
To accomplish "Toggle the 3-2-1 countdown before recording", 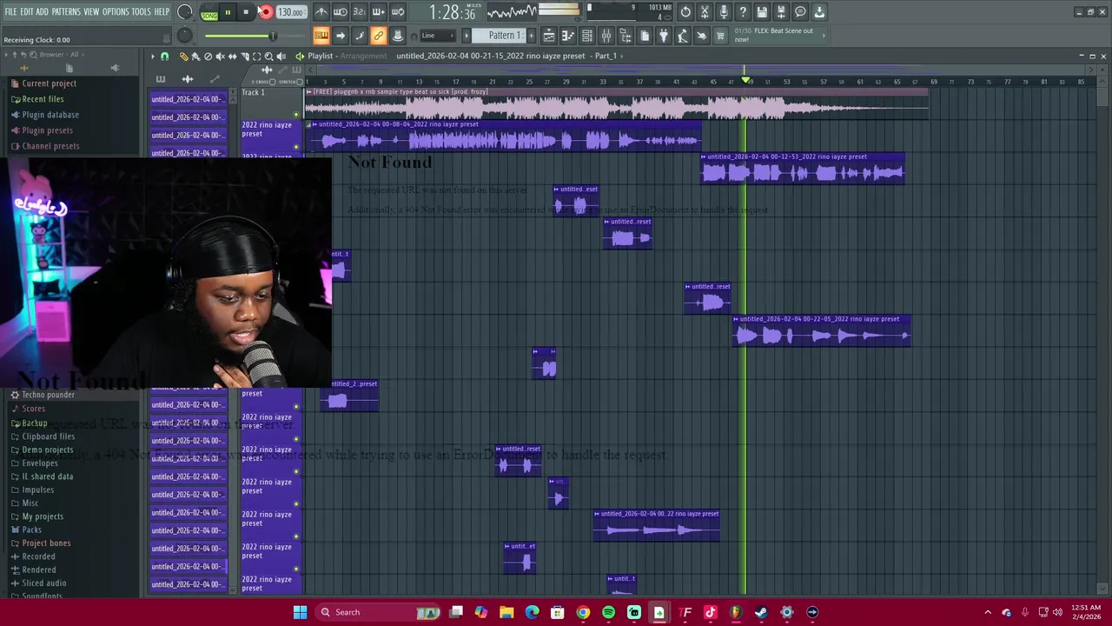I will click(x=360, y=12).
